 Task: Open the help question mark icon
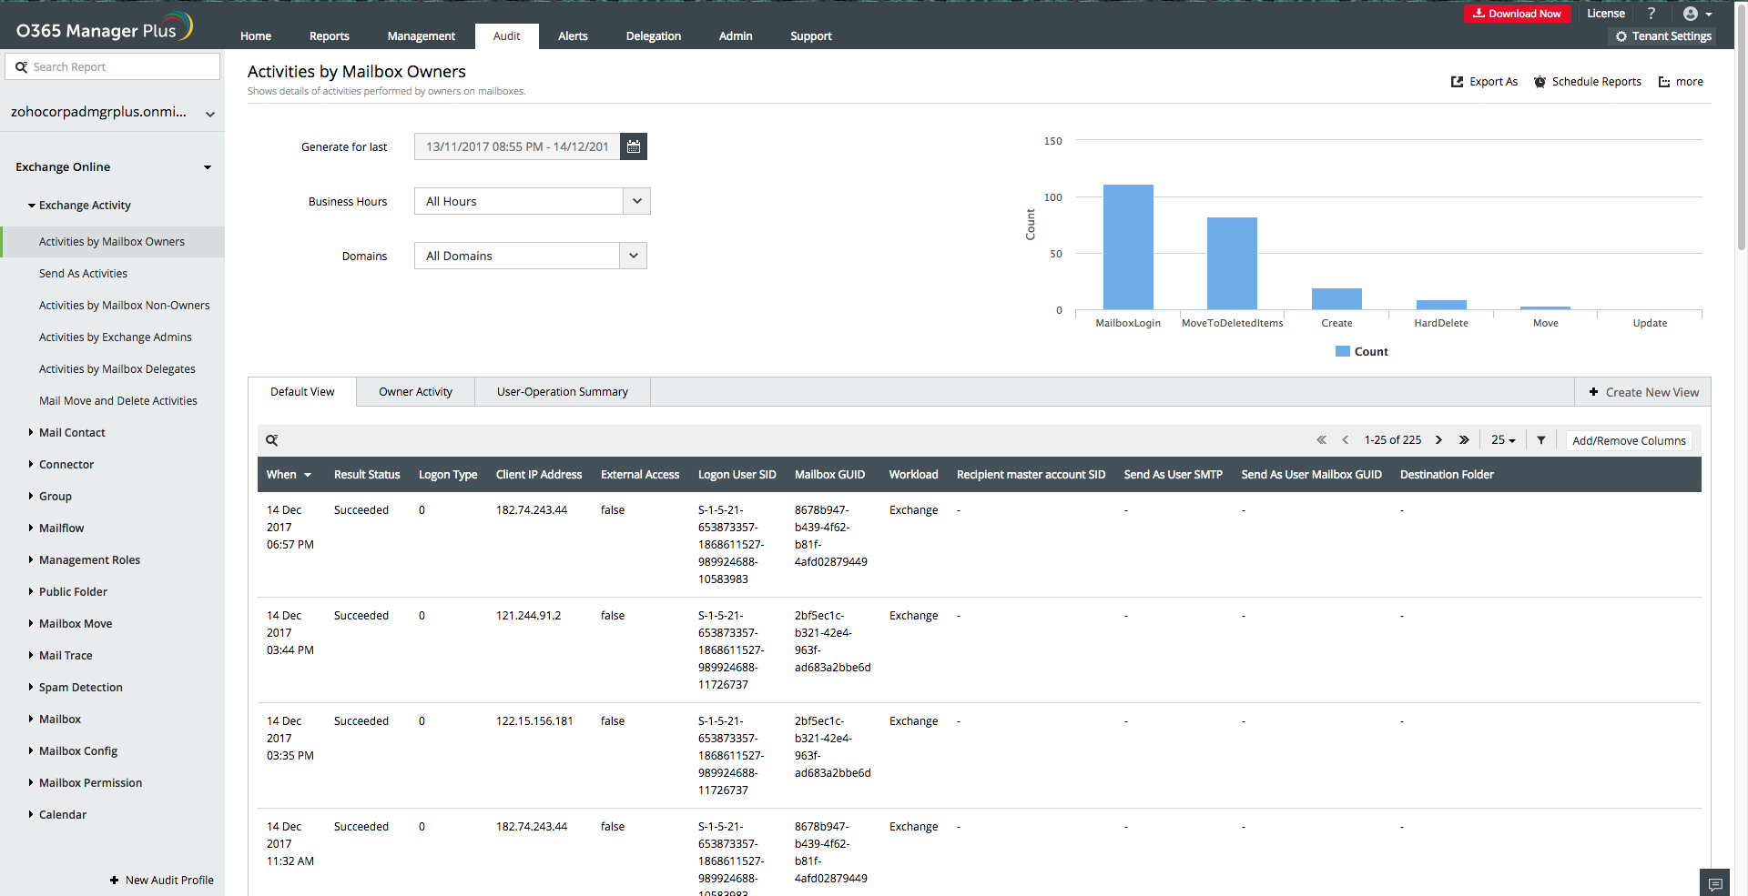pyautogui.click(x=1651, y=14)
